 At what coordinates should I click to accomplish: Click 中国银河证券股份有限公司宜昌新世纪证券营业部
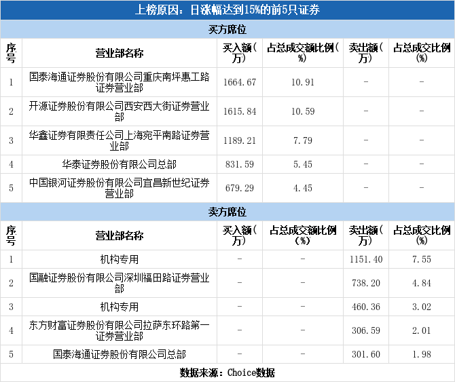tap(120, 188)
